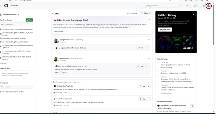Image resolution: width=219 pixels, height=116 pixels.
Task: Click the Find a repository field
Action: tap(16, 25)
